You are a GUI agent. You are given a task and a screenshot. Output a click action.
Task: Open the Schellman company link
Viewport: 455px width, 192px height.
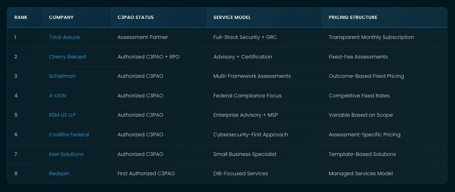[x=62, y=76]
